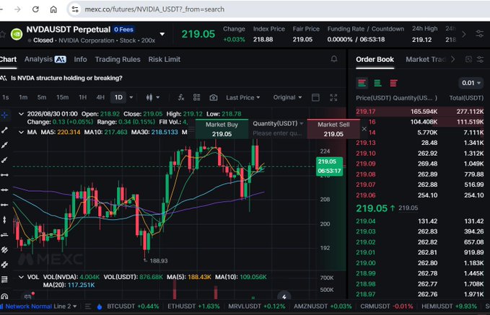This screenshot has height=315, width=490.
Task: Open the candlestick chart type dropdown
Action: tap(153, 97)
